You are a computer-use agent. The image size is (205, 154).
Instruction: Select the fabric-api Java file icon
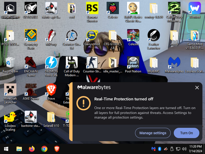click(x=51, y=10)
